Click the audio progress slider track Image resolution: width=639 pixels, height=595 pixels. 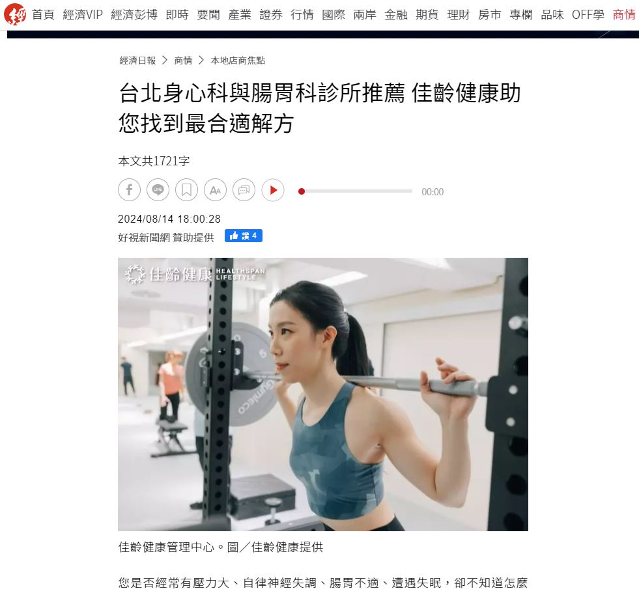356,191
